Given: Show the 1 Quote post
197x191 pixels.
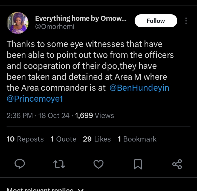Looking at the screenshot, I should [x=63, y=139].
